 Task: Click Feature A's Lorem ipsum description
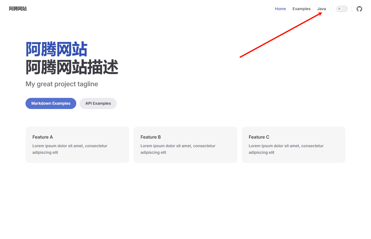point(70,149)
